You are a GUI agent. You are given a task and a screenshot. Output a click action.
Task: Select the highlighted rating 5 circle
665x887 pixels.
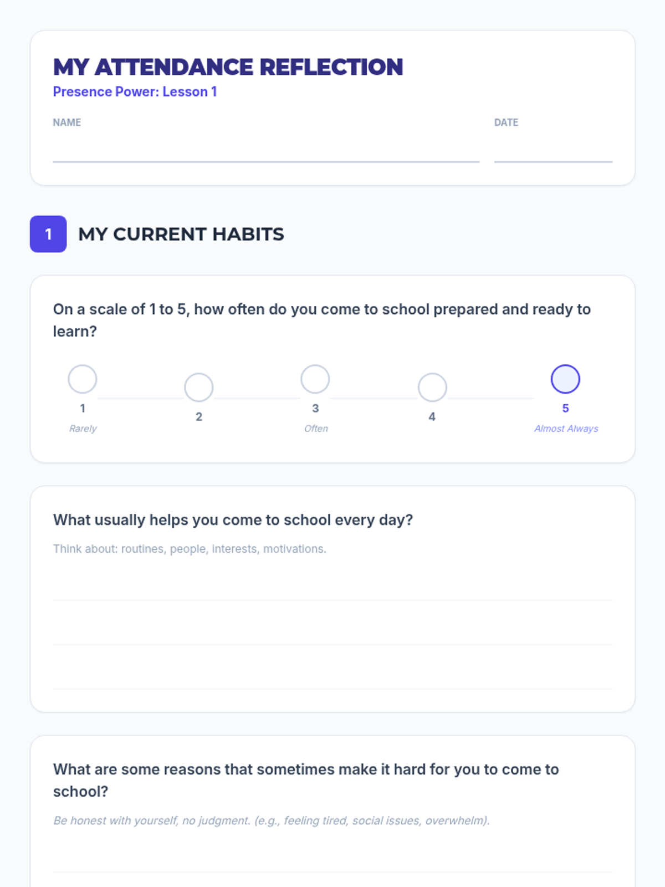point(565,379)
